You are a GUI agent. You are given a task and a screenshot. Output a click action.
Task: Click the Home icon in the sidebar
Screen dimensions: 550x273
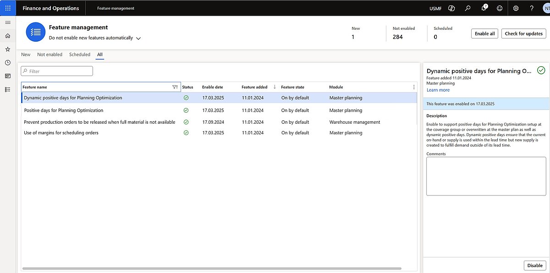pos(7,35)
